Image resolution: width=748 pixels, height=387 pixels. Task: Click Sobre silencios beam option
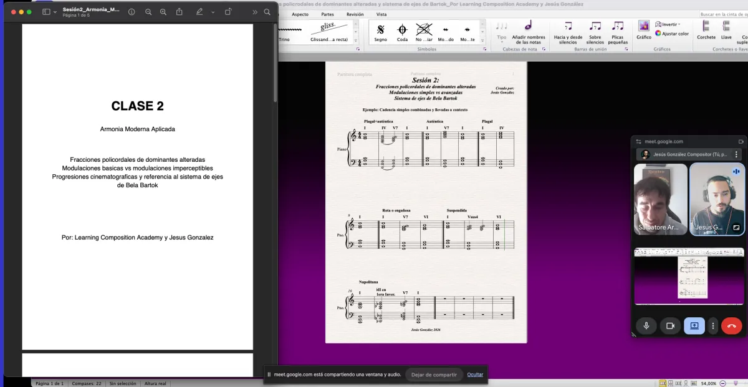[x=595, y=32]
